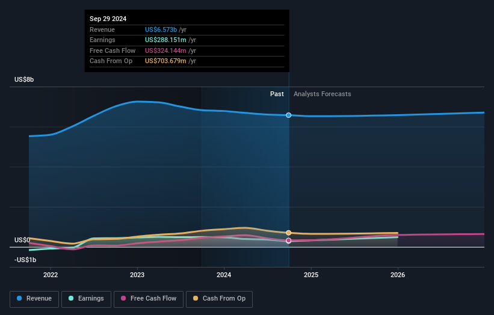The image size is (494, 315).
Task: Click the Past label on chart
Action: [x=277, y=94]
